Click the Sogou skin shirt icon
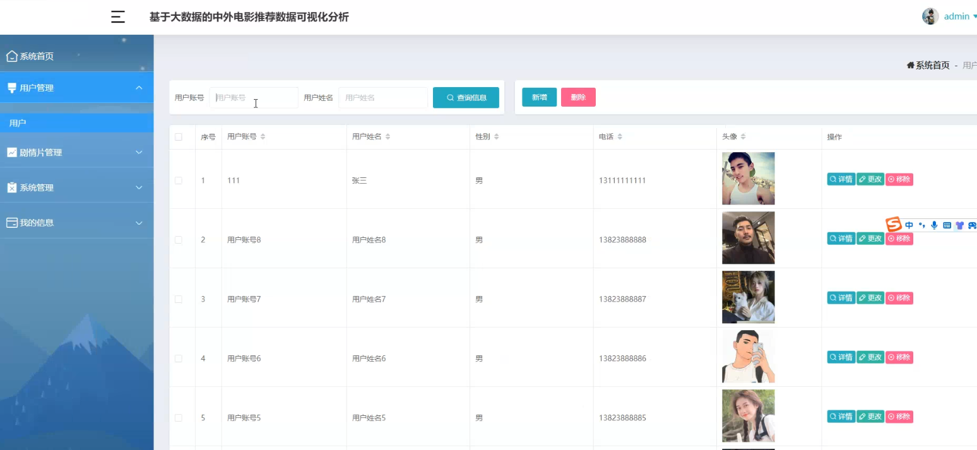Screen dimensions: 977x450 [959, 225]
